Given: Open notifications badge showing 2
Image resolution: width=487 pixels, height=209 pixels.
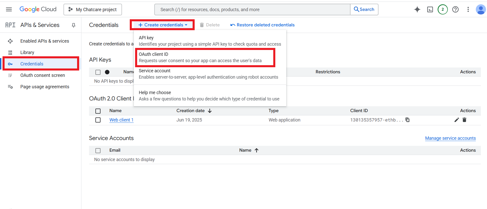Looking at the screenshot, I should (x=443, y=9).
